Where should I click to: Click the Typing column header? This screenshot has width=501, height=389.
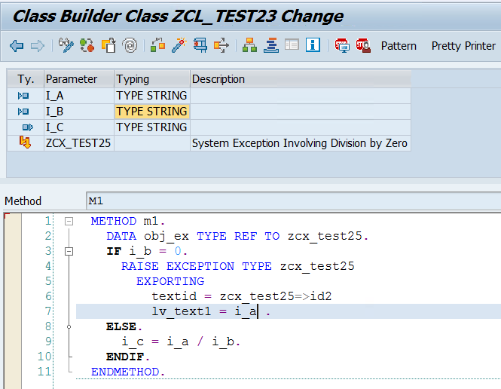pyautogui.click(x=152, y=79)
